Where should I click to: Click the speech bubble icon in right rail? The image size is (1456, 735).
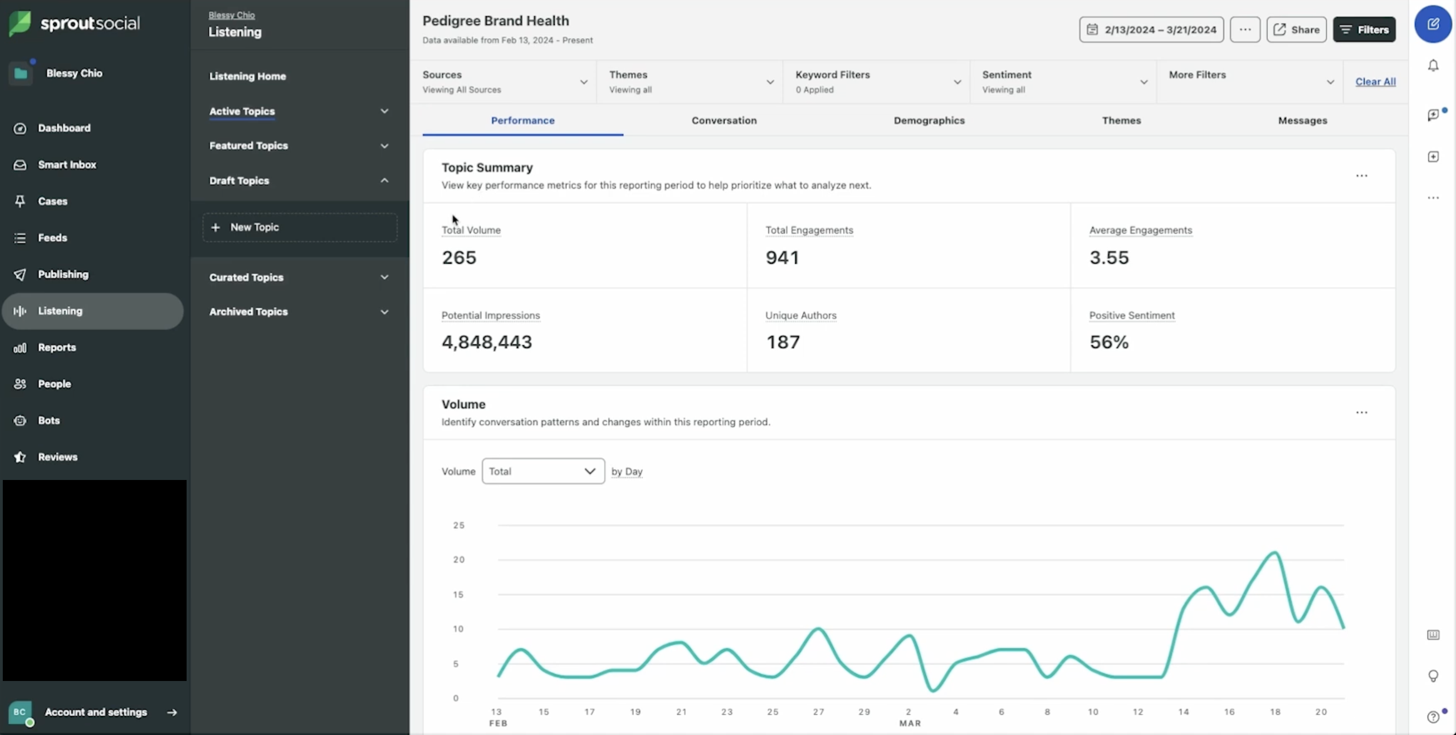click(1433, 115)
